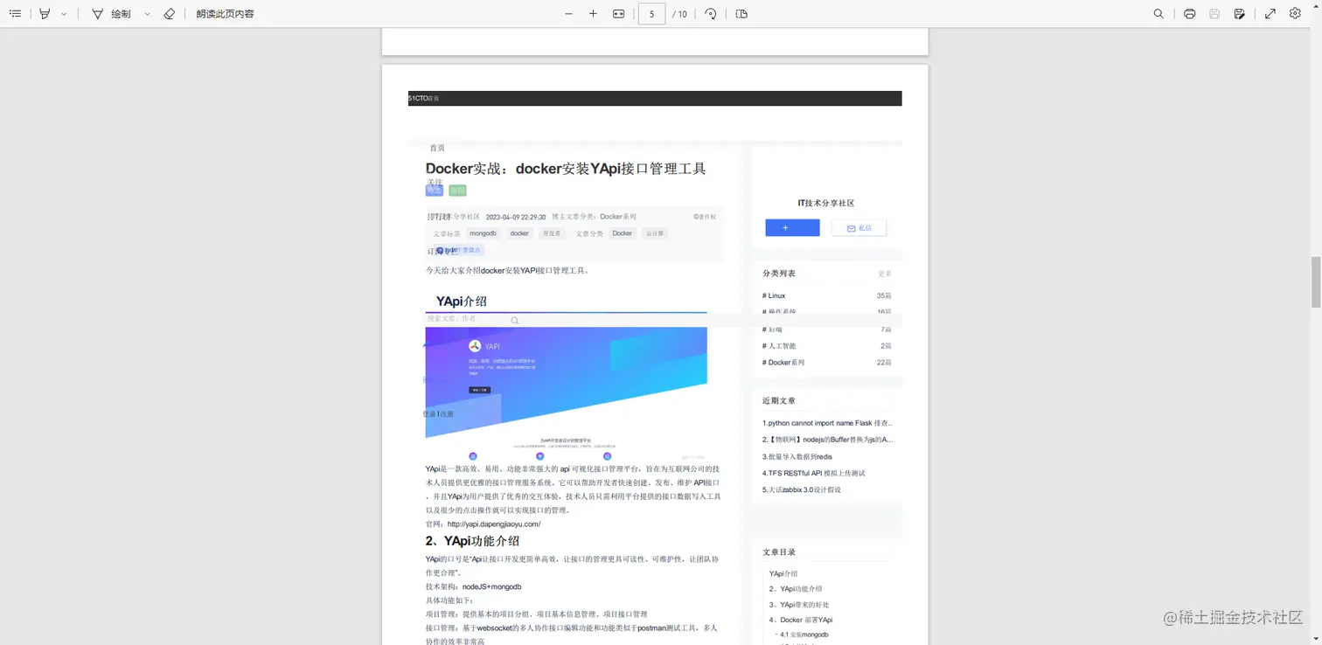Click YApi介绍 in article directory
Viewport: 1322px width, 645px height.
tap(783, 573)
